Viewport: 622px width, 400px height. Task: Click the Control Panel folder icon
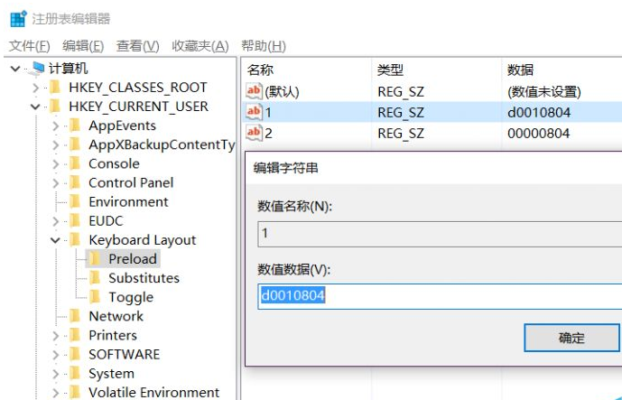(x=76, y=183)
